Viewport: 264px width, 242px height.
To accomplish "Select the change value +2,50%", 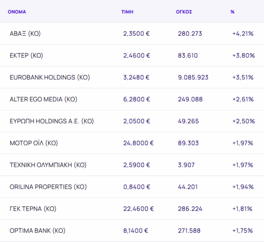I will point(244,121).
